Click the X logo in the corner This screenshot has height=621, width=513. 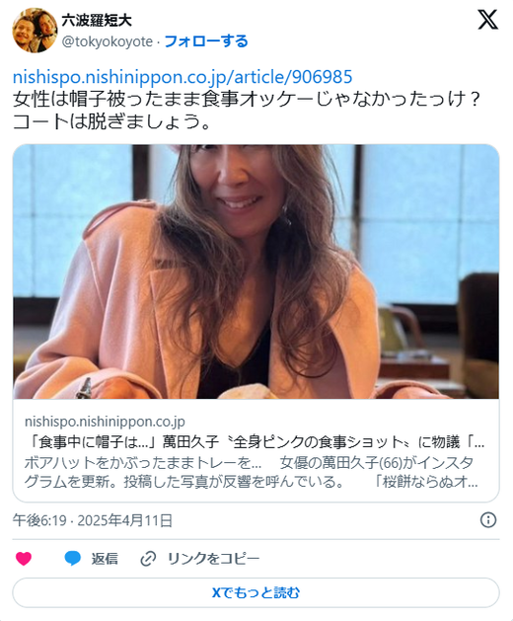[x=487, y=20]
